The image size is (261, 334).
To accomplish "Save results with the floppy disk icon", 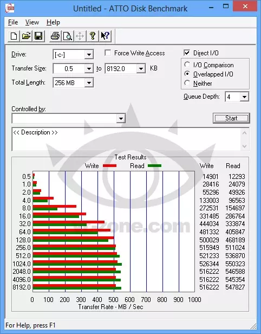I will tap(38, 36).
